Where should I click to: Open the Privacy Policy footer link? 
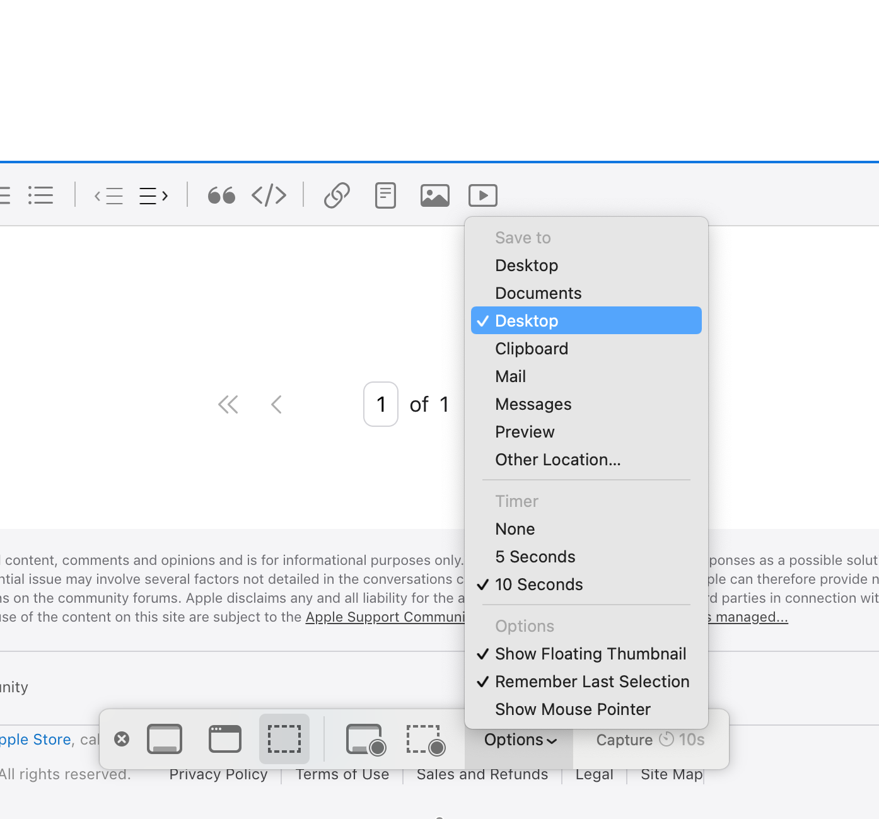point(218,774)
